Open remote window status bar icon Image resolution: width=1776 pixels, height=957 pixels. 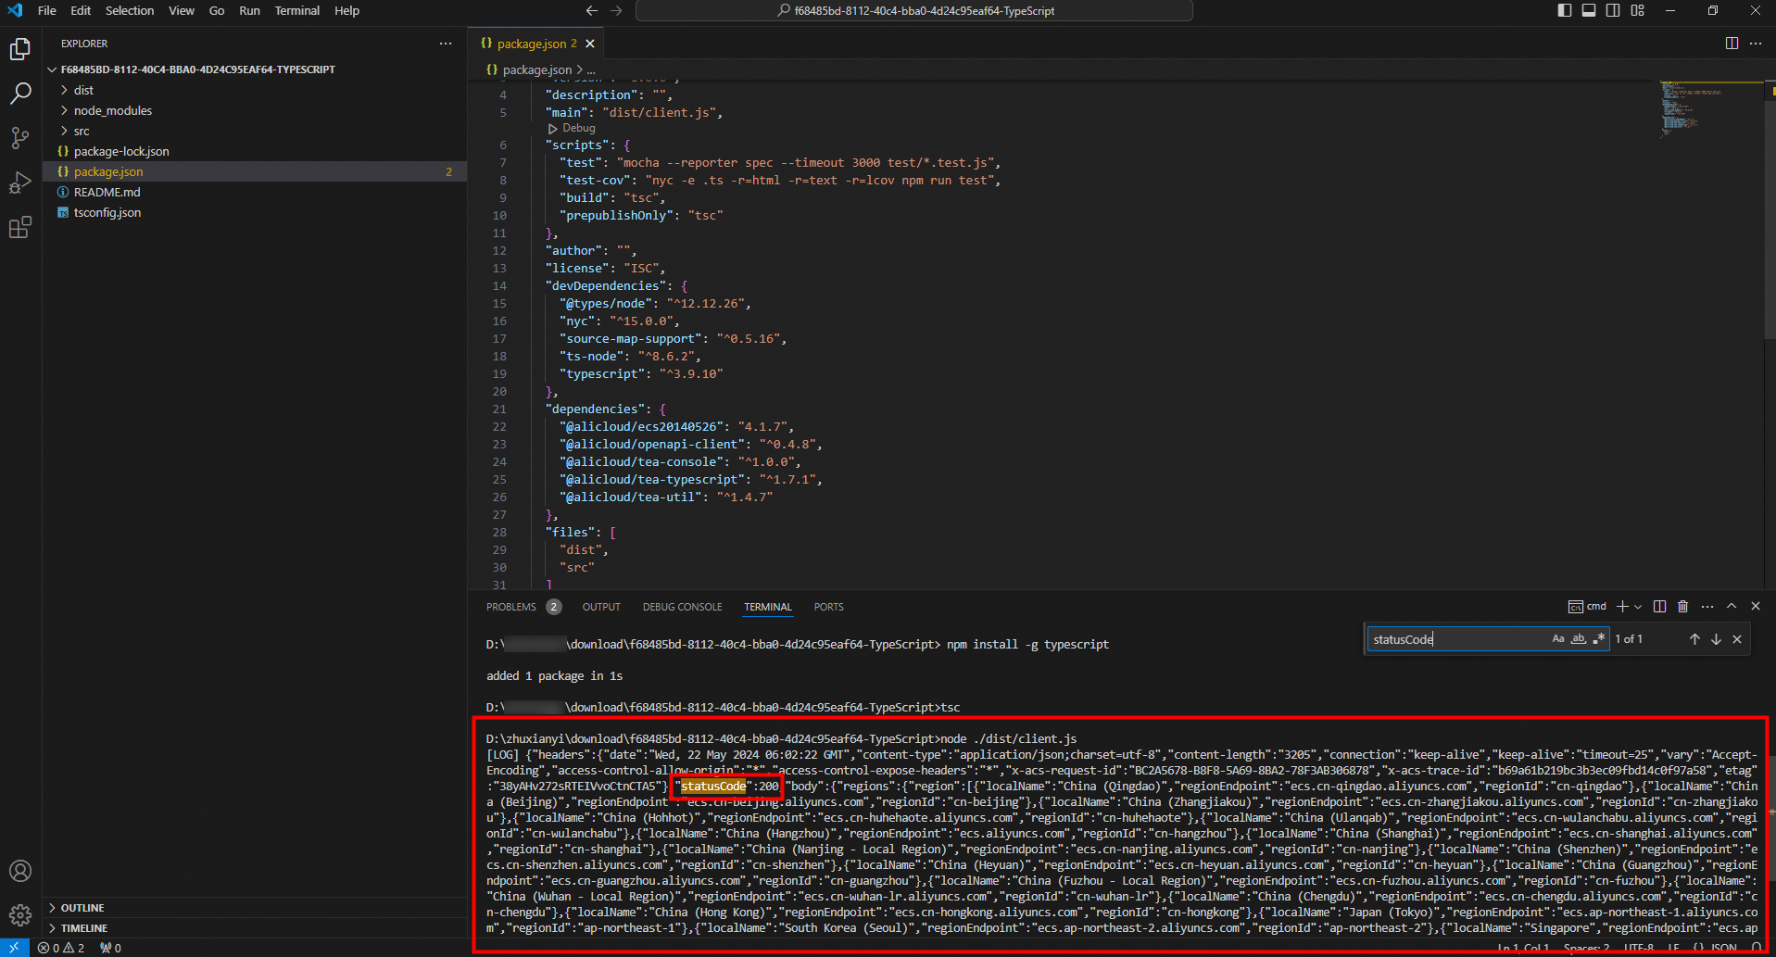[x=15, y=948]
